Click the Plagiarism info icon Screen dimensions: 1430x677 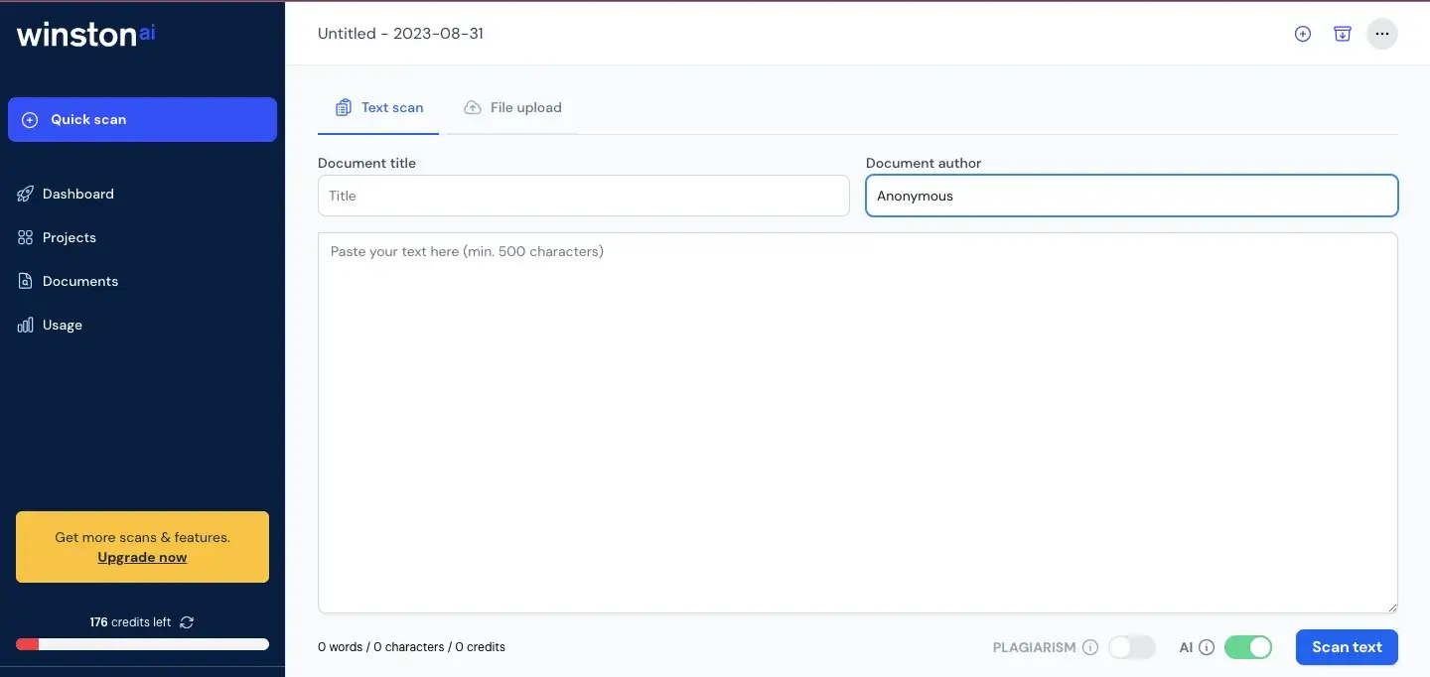[x=1090, y=647]
